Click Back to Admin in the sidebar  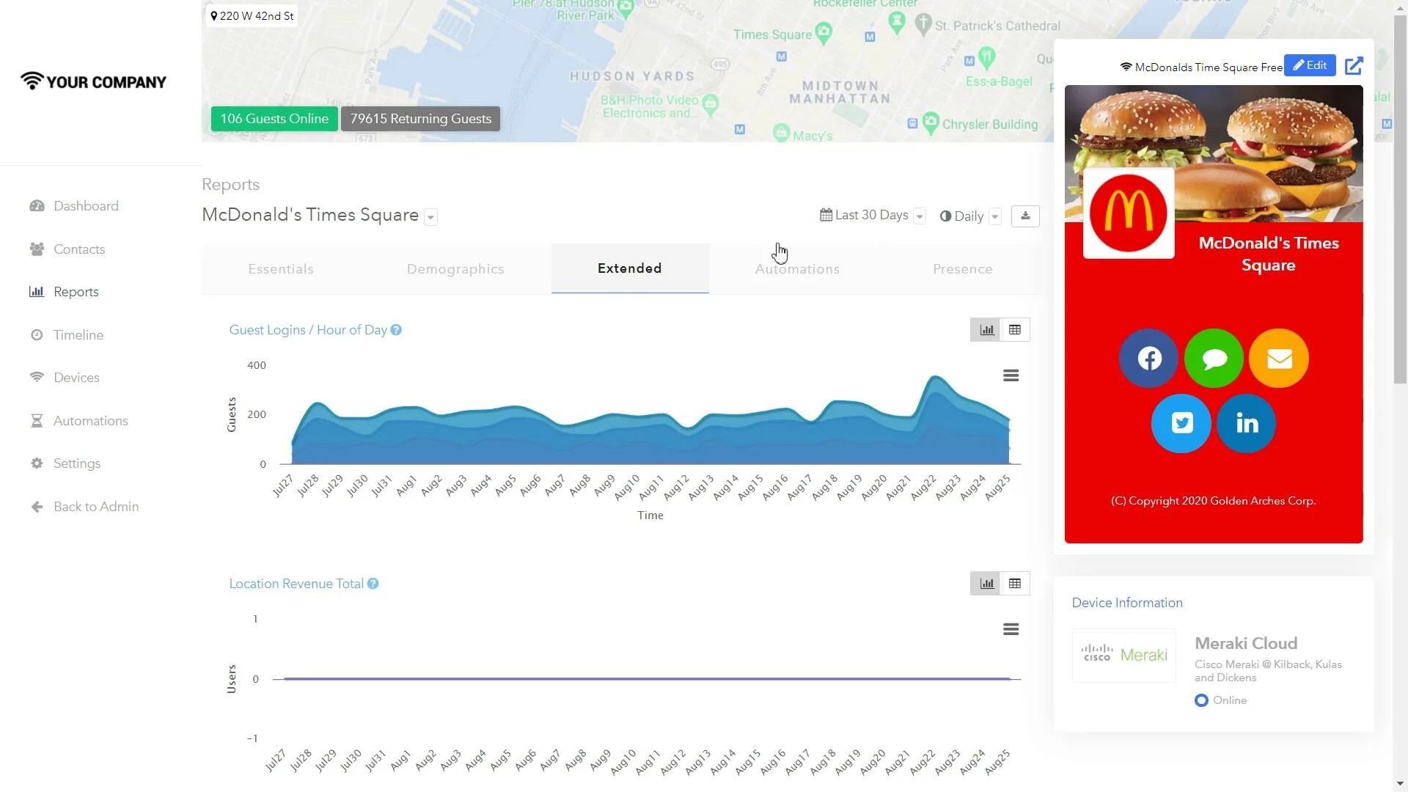[x=95, y=506]
